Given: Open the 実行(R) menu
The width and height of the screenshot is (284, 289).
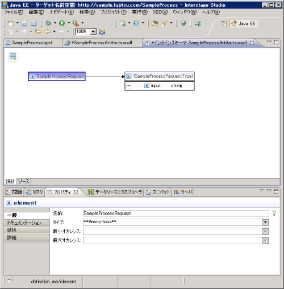Looking at the screenshot, I should pyautogui.click(x=140, y=12).
